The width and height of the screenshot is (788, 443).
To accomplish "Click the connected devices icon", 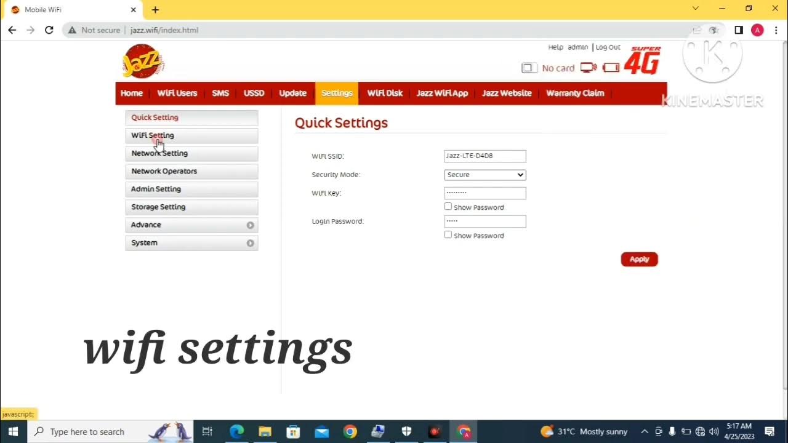I will tap(589, 68).
